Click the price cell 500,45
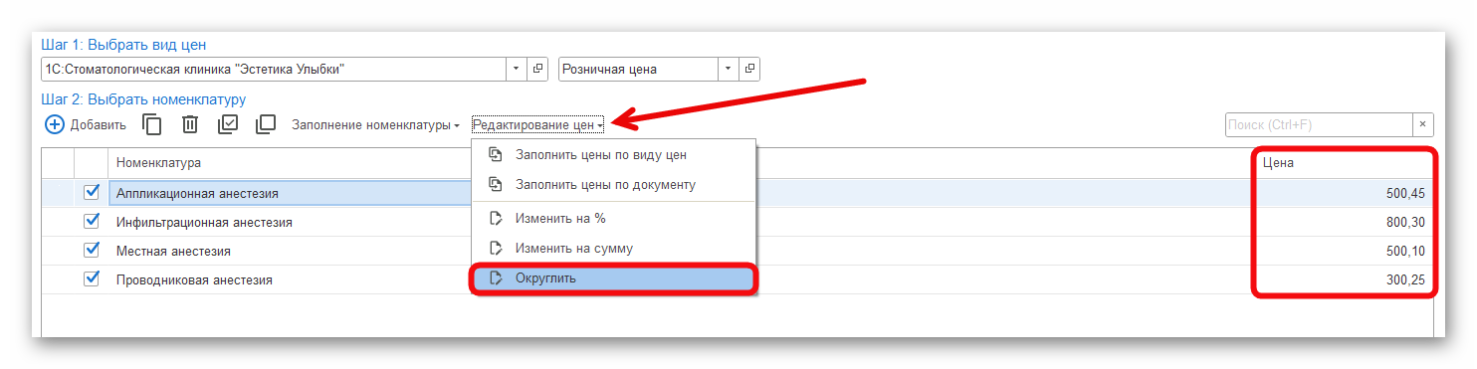 tap(1345, 193)
